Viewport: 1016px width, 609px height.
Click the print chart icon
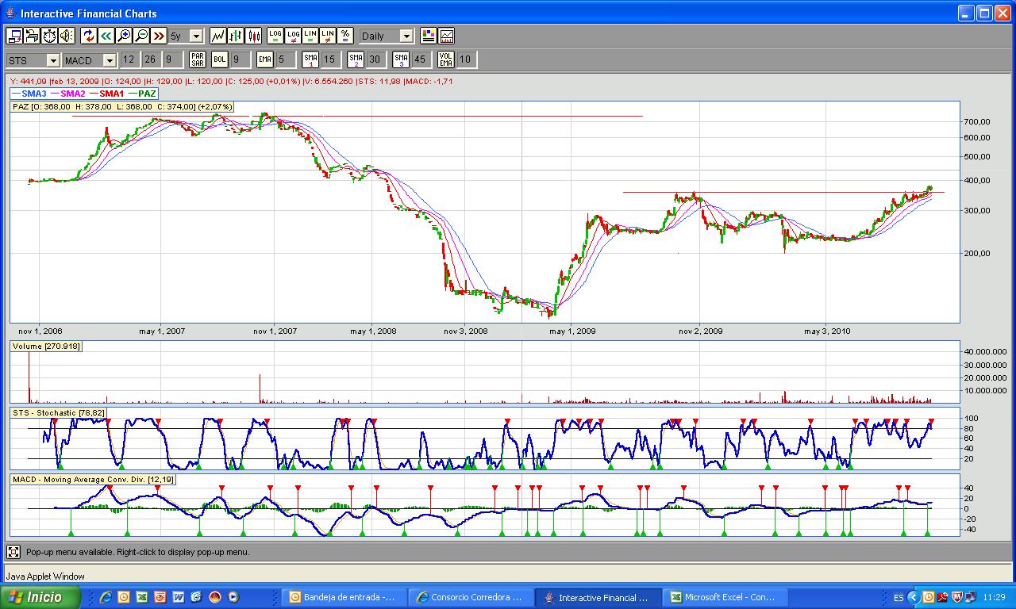[32, 36]
